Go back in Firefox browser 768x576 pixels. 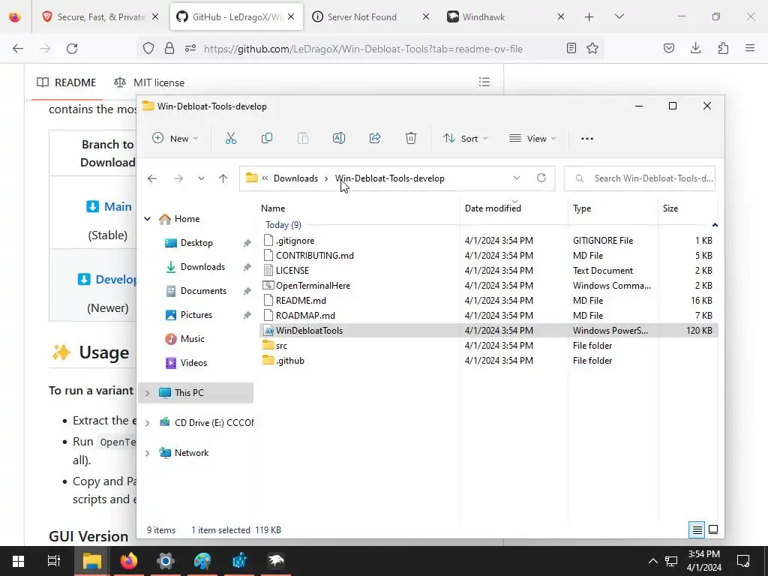tap(18, 49)
